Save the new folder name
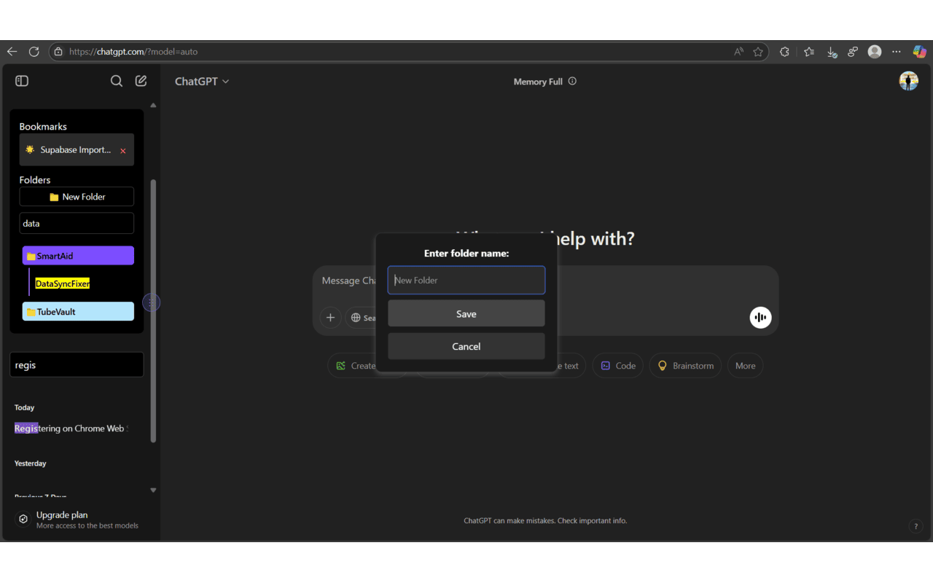Screen dimensions: 933x583 [x=466, y=313]
